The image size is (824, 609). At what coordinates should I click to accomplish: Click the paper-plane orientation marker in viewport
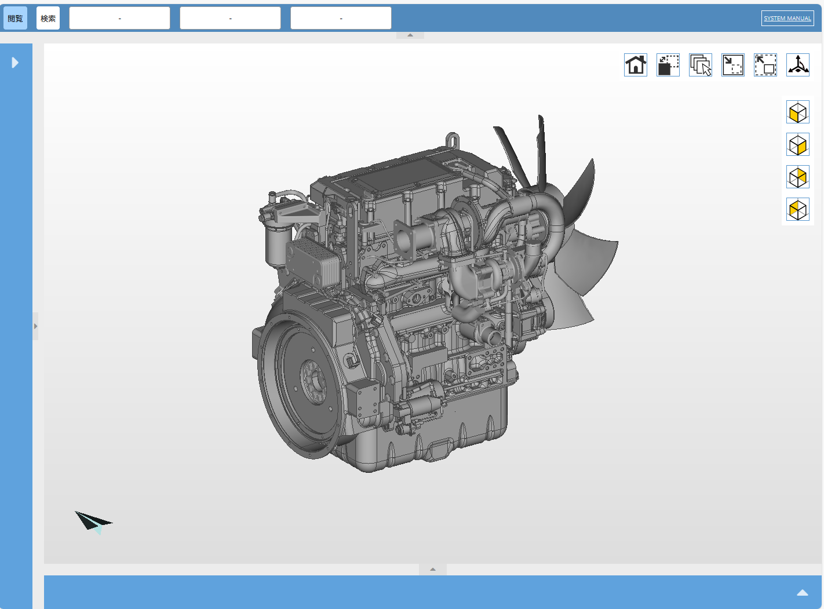[x=94, y=521]
